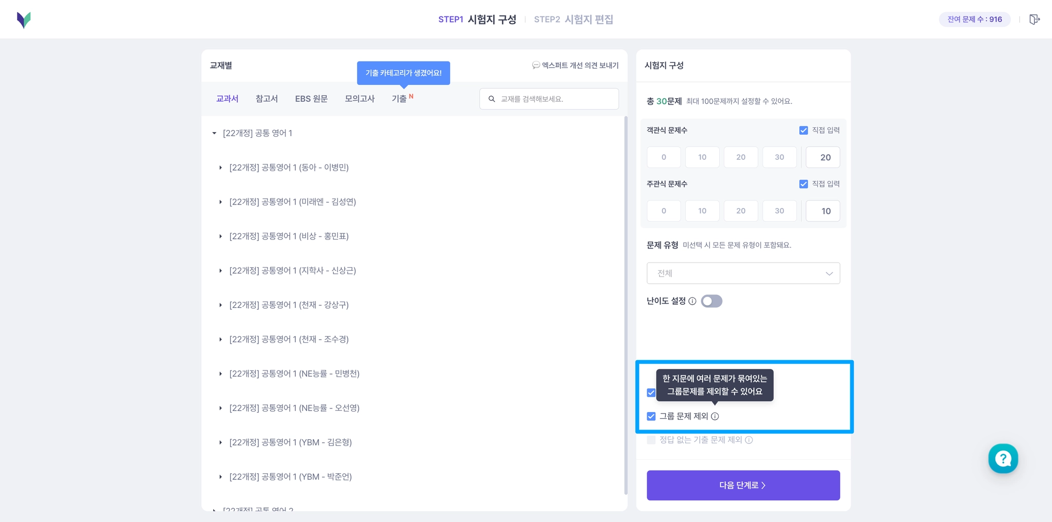Expand 공통영어 1 (NE능률 - 오선영)

220,408
